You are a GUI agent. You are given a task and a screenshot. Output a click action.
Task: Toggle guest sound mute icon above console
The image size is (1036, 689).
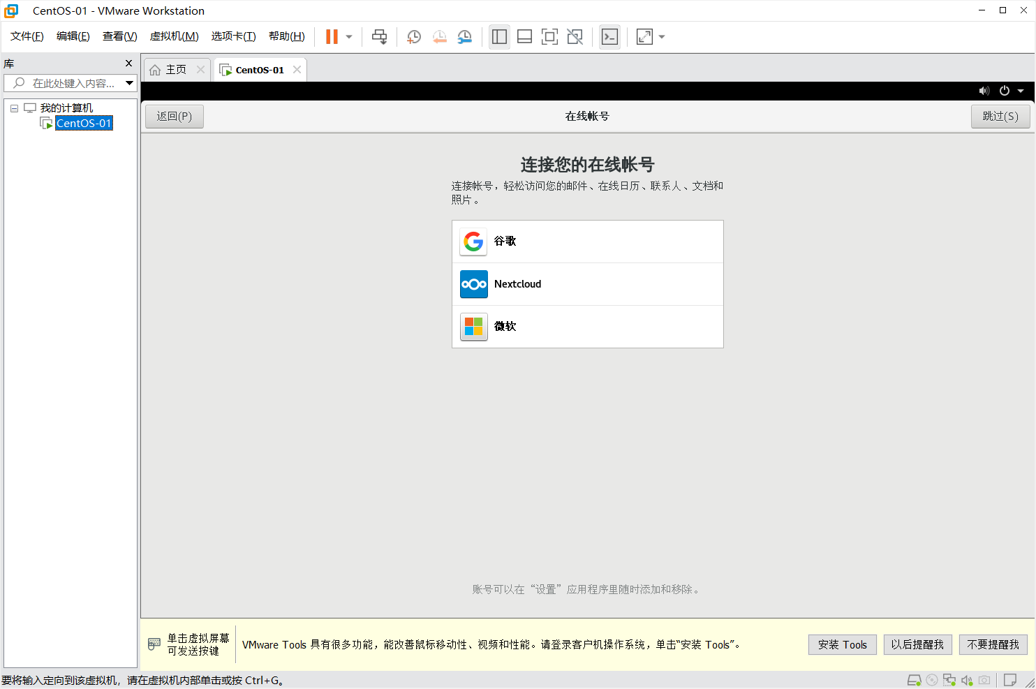click(x=984, y=91)
